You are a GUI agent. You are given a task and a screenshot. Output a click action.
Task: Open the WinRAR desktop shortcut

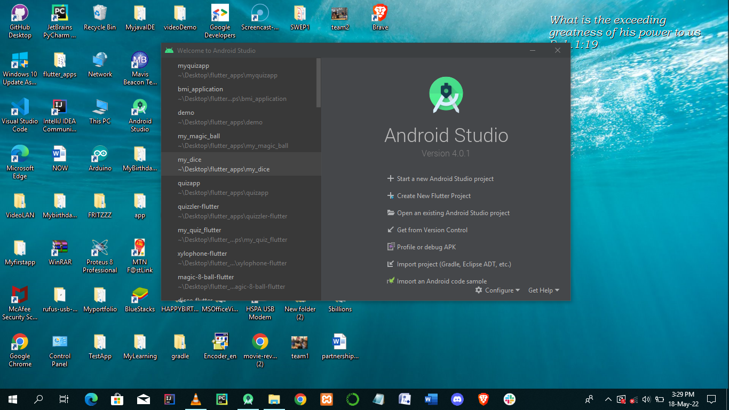click(x=60, y=253)
